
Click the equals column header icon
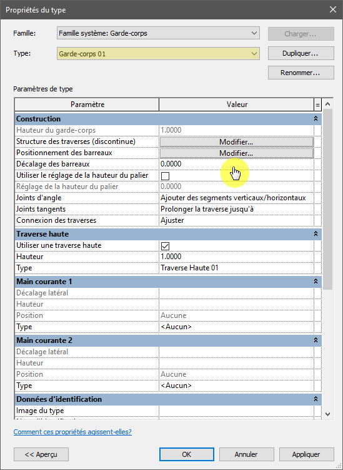[x=317, y=105]
